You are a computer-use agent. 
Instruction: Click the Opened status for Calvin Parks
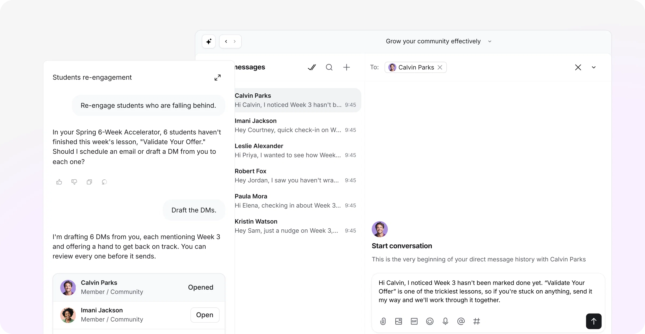coord(200,287)
